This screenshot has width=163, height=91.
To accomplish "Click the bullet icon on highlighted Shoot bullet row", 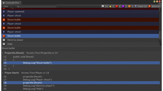I will (4, 36).
